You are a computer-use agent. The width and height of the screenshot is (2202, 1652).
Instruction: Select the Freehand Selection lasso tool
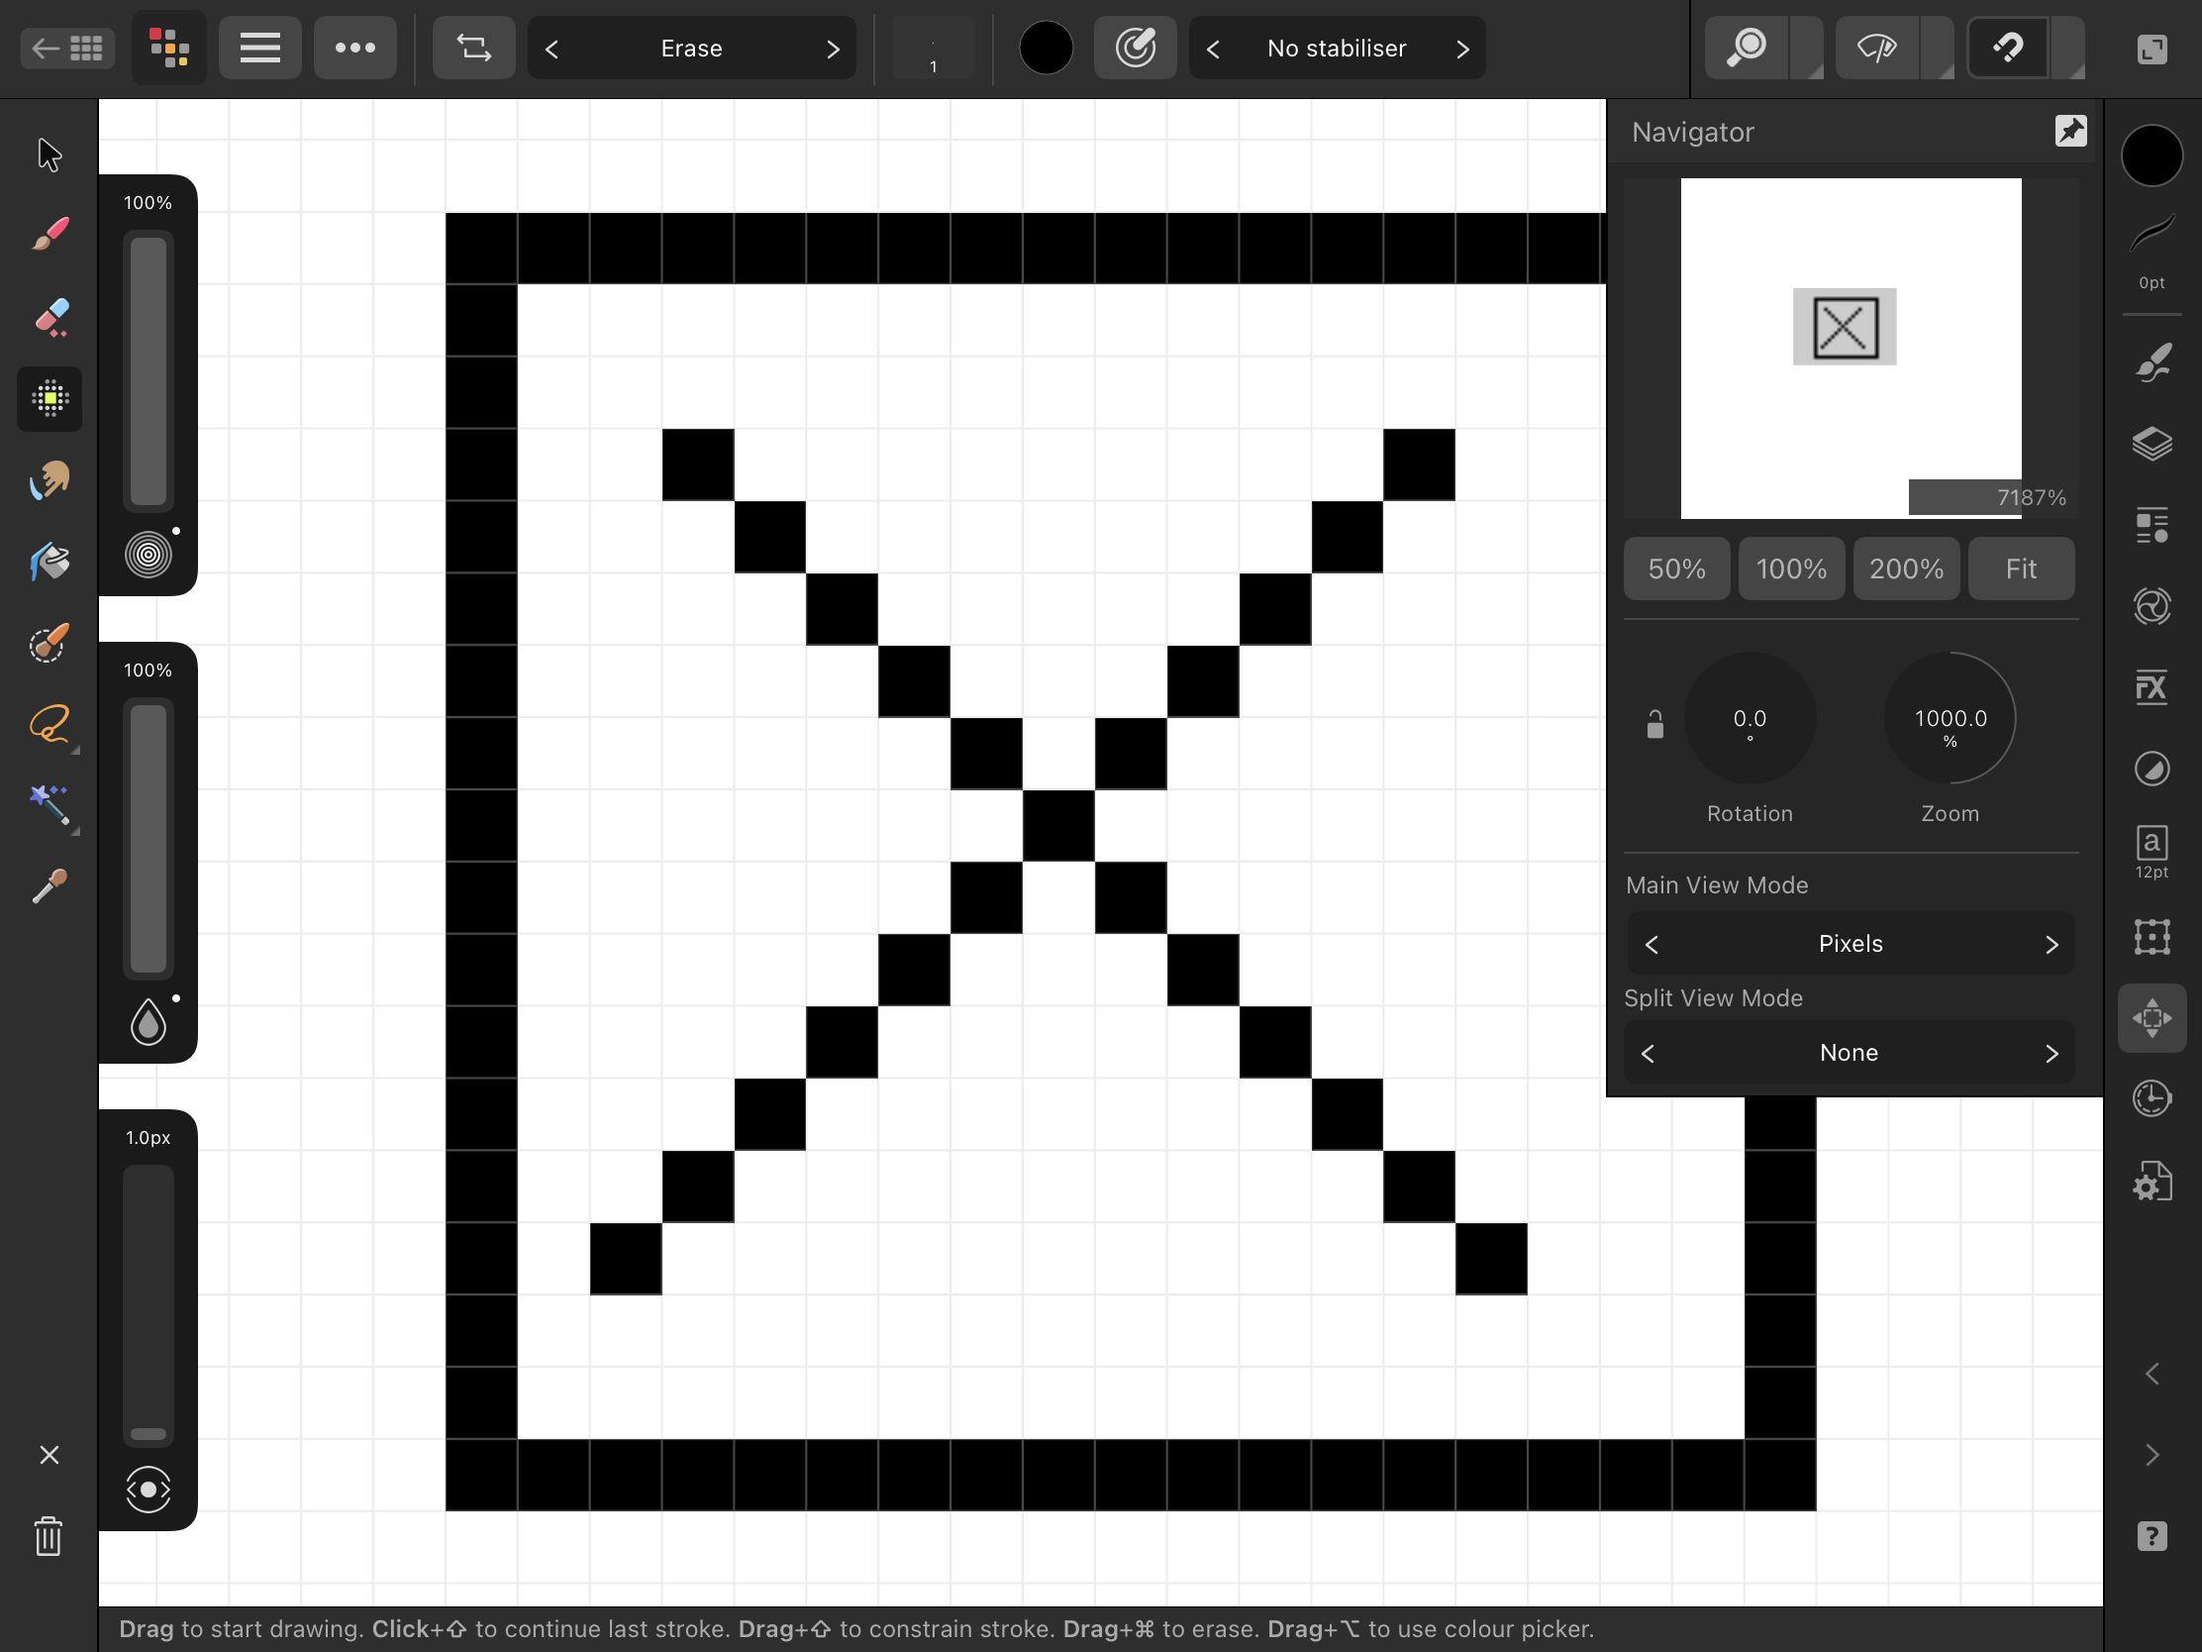[49, 724]
